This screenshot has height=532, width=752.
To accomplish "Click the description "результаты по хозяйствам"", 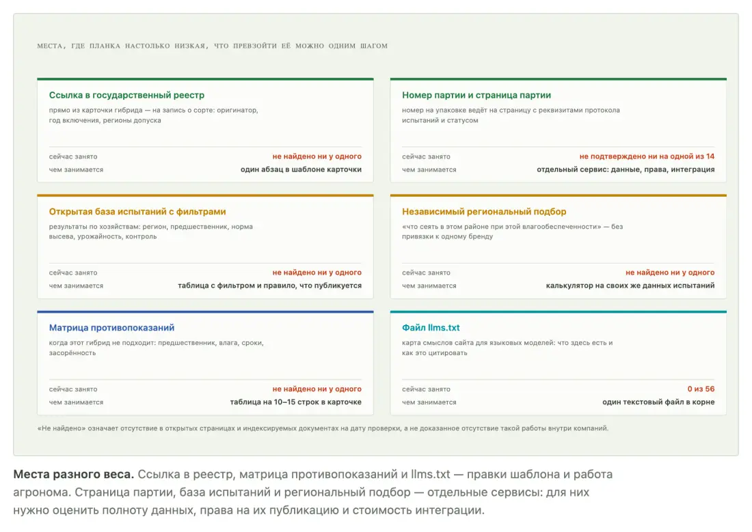I will click(x=96, y=227).
